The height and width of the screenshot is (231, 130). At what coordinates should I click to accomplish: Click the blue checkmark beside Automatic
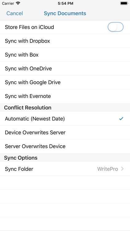[121, 119]
